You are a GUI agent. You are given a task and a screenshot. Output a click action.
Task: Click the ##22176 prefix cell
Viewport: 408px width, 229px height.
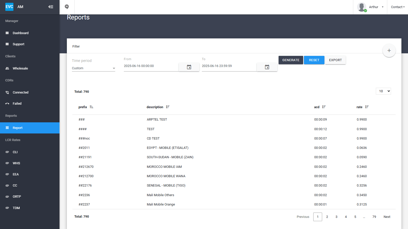(x=85, y=186)
